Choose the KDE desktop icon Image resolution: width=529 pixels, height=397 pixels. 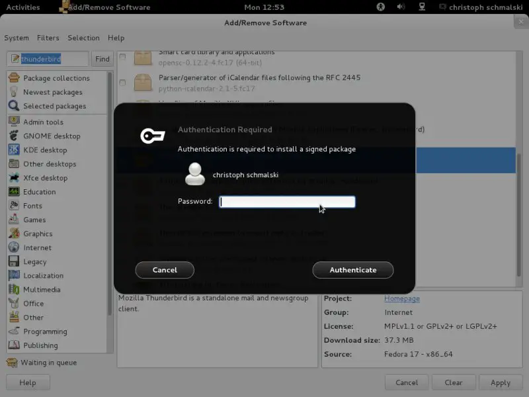click(x=14, y=150)
